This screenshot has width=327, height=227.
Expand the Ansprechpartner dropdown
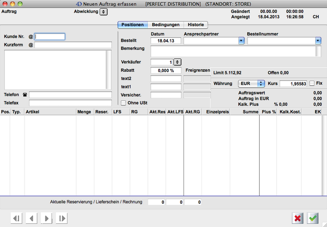[x=241, y=41]
